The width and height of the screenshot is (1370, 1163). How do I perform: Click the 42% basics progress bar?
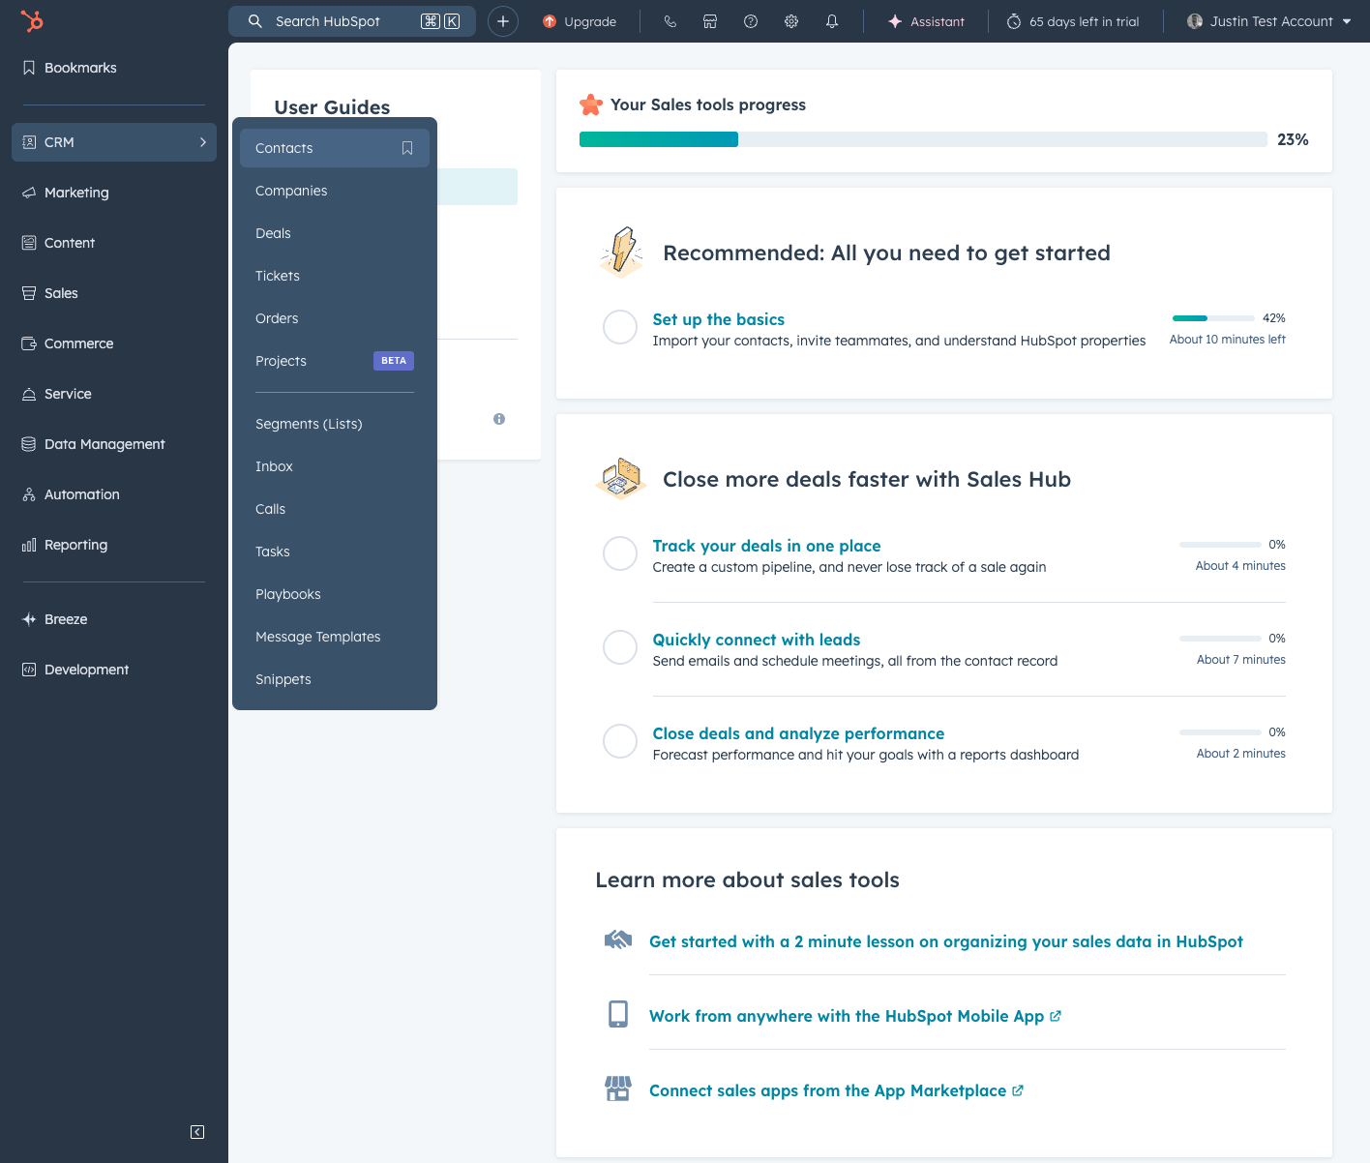[x=1213, y=318]
